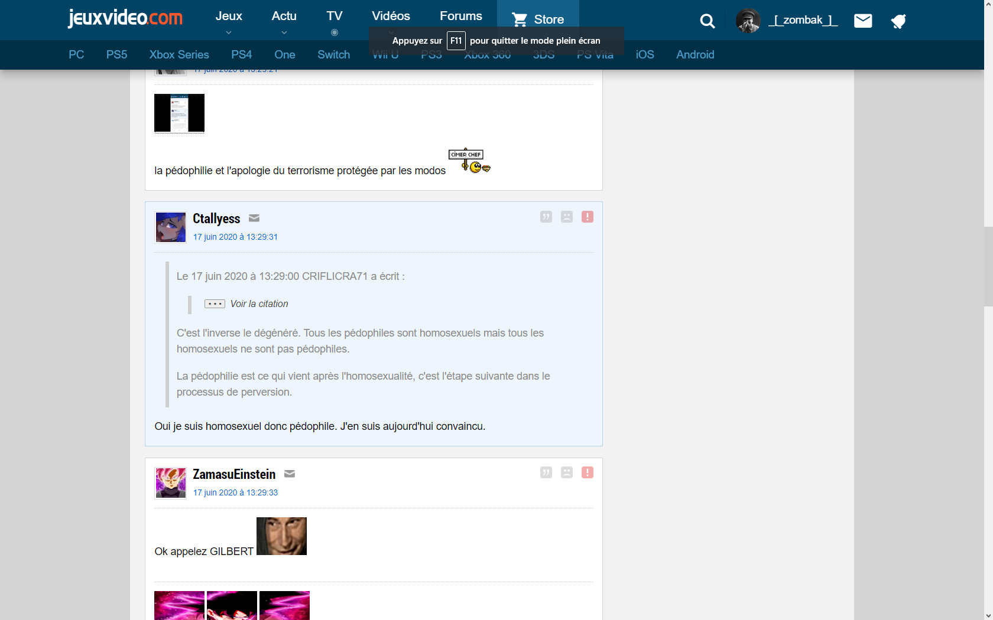Open permalink 17 juin 2020 à 13:29:31

coord(235,237)
